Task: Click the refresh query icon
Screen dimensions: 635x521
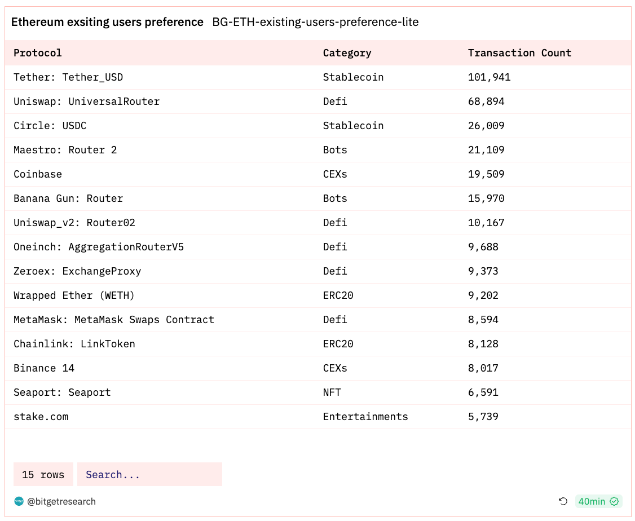Action: pos(563,501)
